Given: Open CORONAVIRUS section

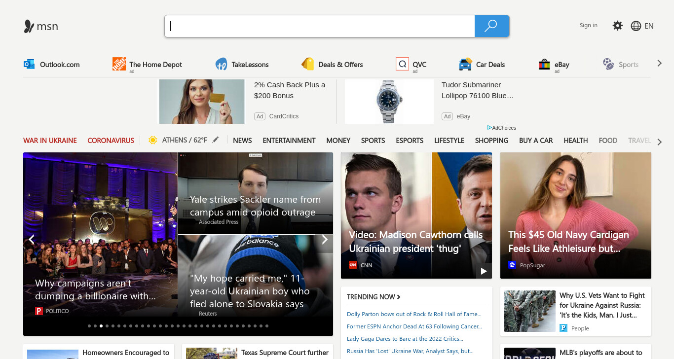Looking at the screenshot, I should (x=111, y=141).
